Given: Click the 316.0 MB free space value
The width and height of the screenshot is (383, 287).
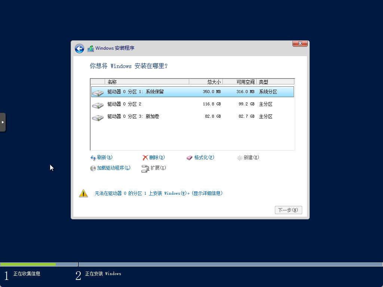Looking at the screenshot, I should point(245,92).
